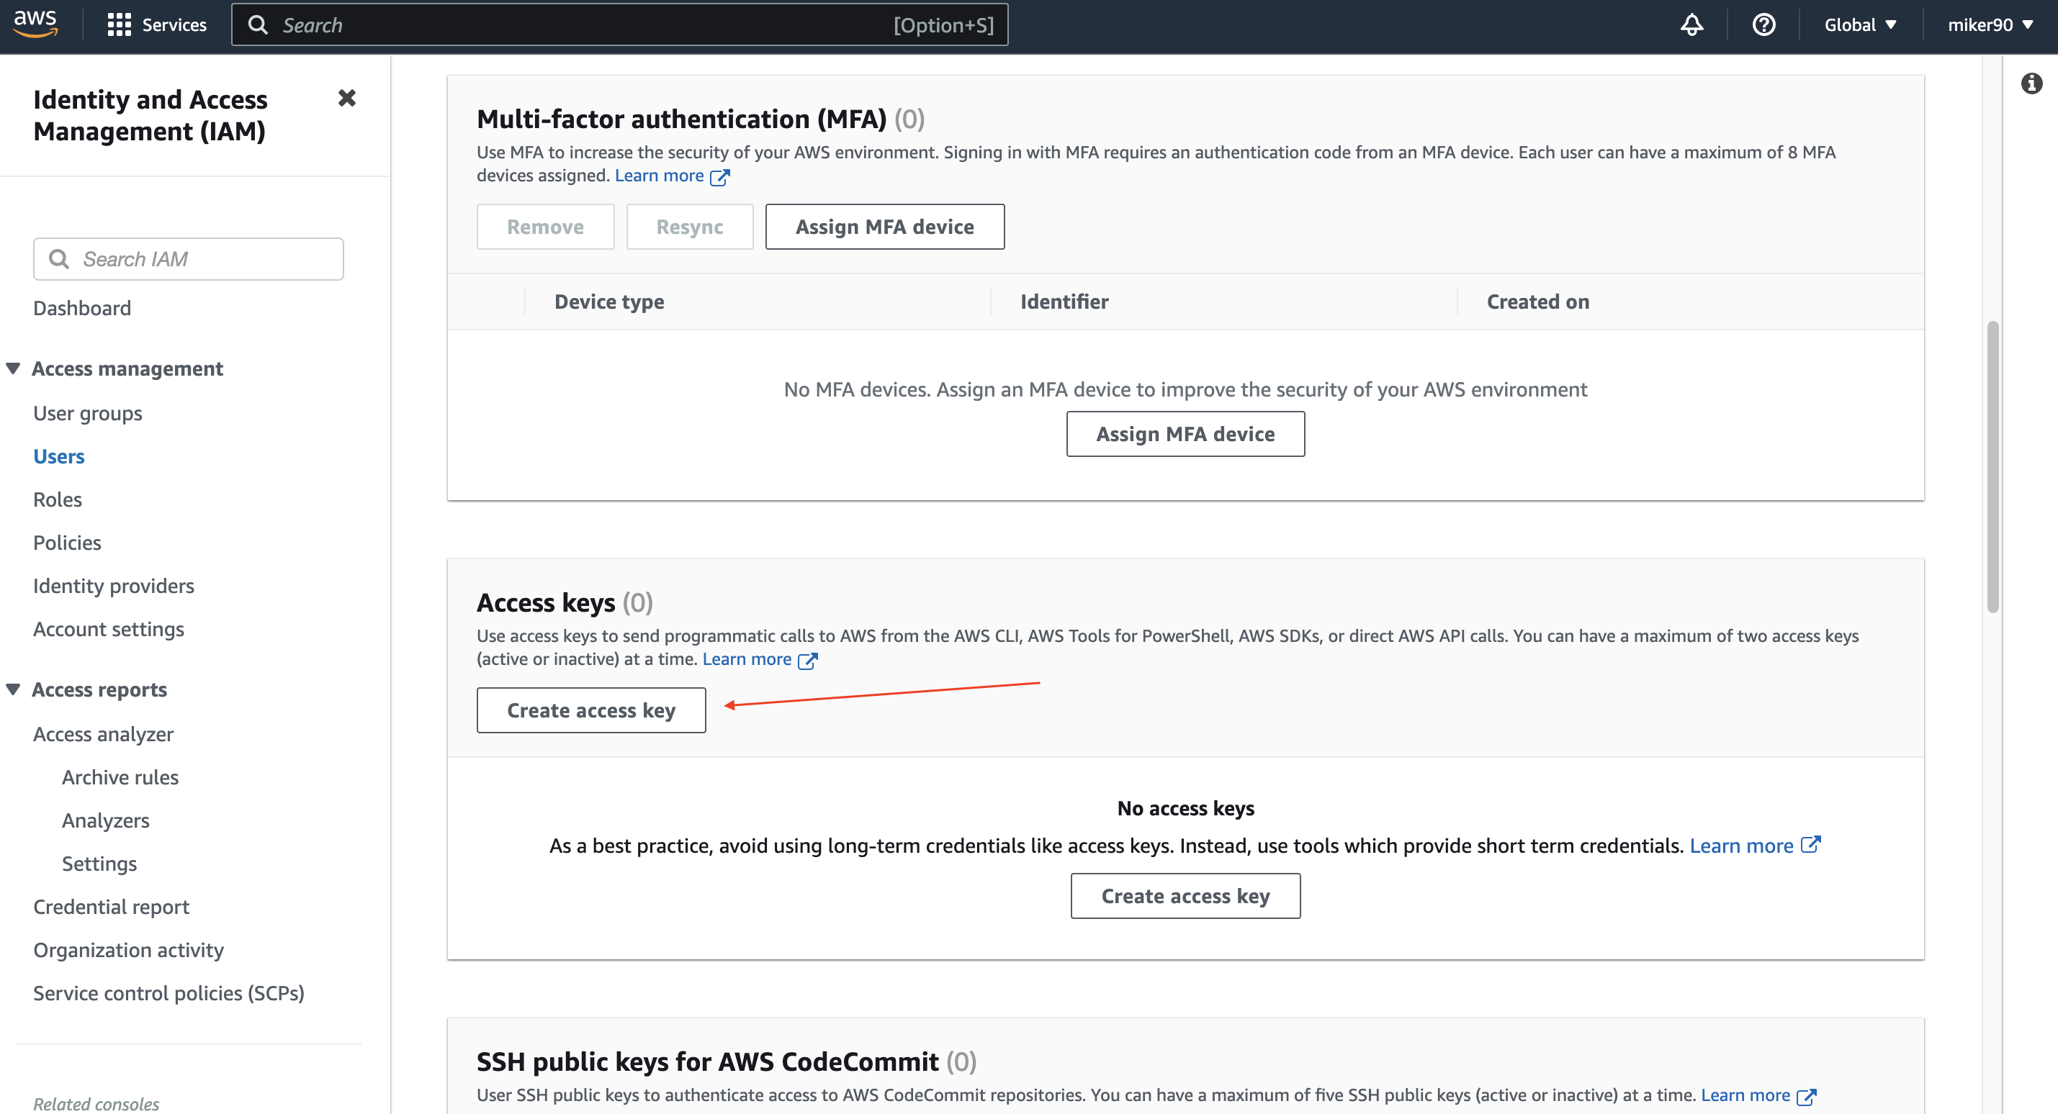
Task: Open Roles in the sidebar
Action: (x=58, y=499)
